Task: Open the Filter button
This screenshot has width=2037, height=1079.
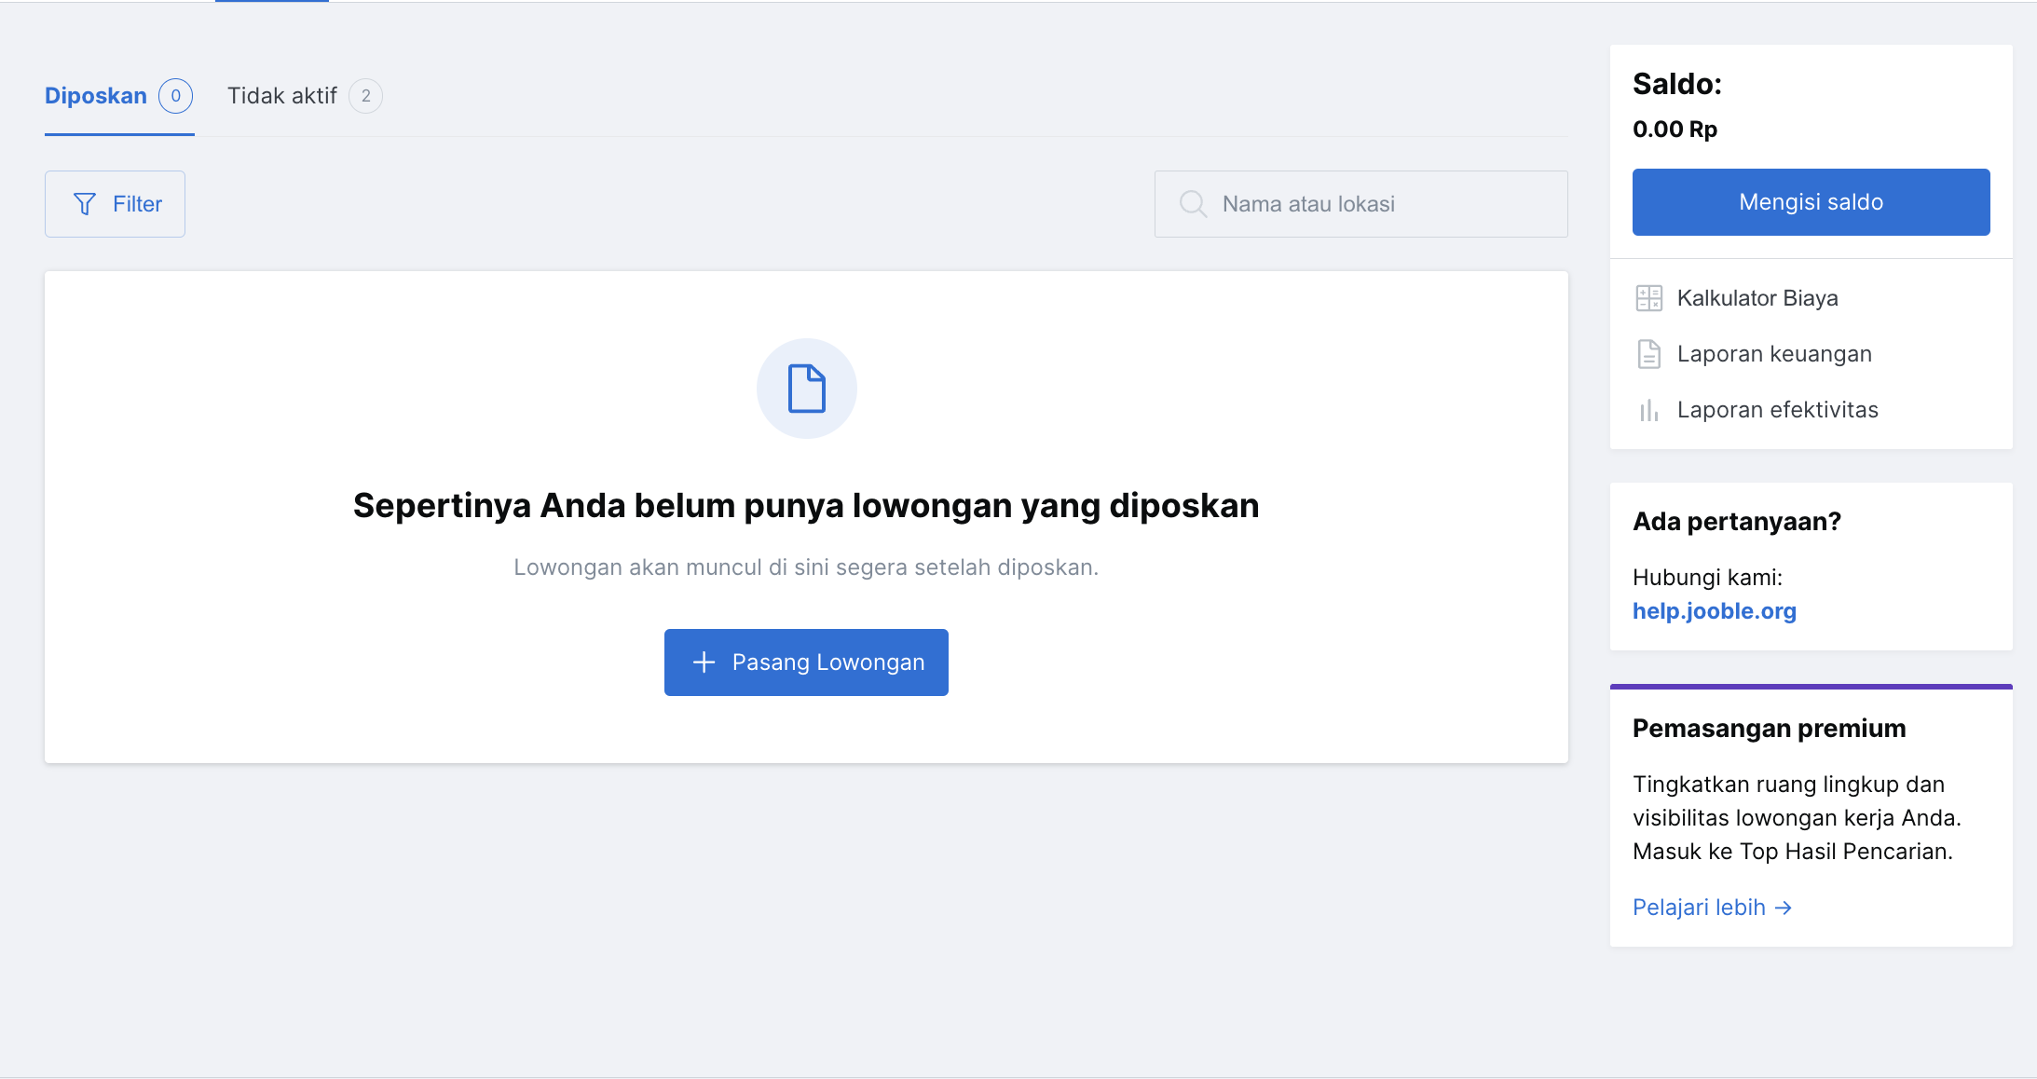Action: coord(116,204)
